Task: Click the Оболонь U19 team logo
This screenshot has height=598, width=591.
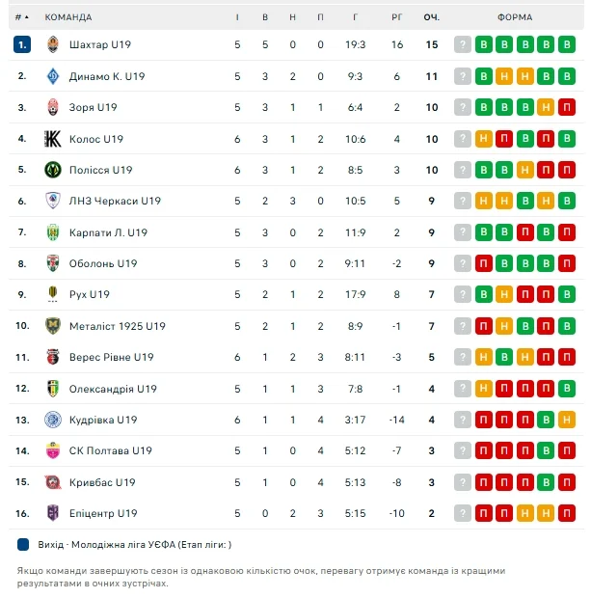Action: point(53,263)
